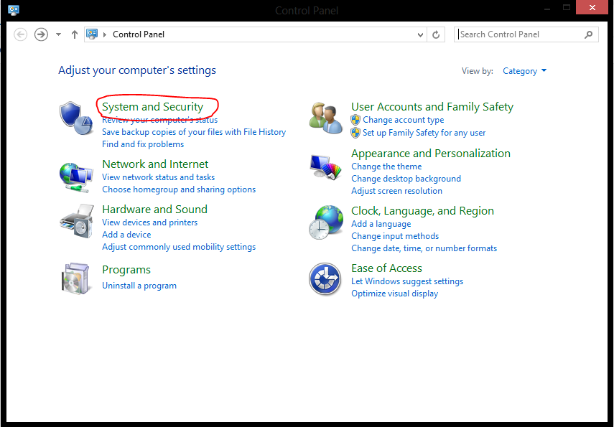Open User Accounts and Family Safety
Viewport: 614px width, 427px height.
pyautogui.click(x=432, y=107)
